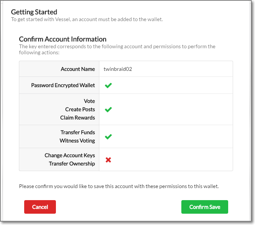Click the Witness Voting permission label

[77, 141]
